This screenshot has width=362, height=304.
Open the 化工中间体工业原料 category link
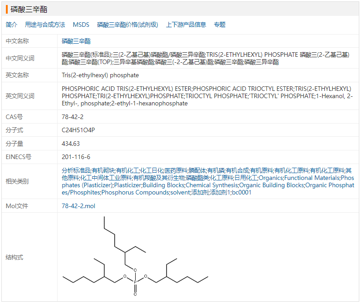(x=106, y=178)
